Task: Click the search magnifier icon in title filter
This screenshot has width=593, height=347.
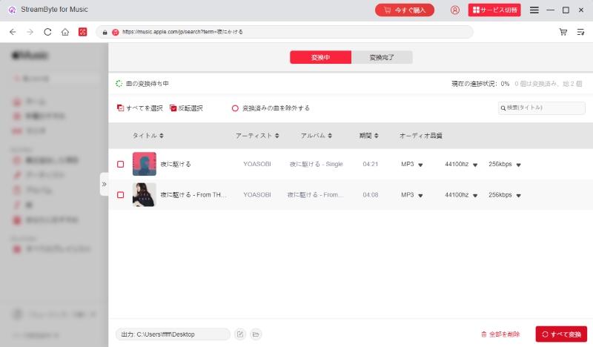Action: [x=503, y=108]
